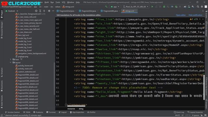This screenshot has width=208, height=117.
Task: Open the Tools menu
Action: (58, 2)
